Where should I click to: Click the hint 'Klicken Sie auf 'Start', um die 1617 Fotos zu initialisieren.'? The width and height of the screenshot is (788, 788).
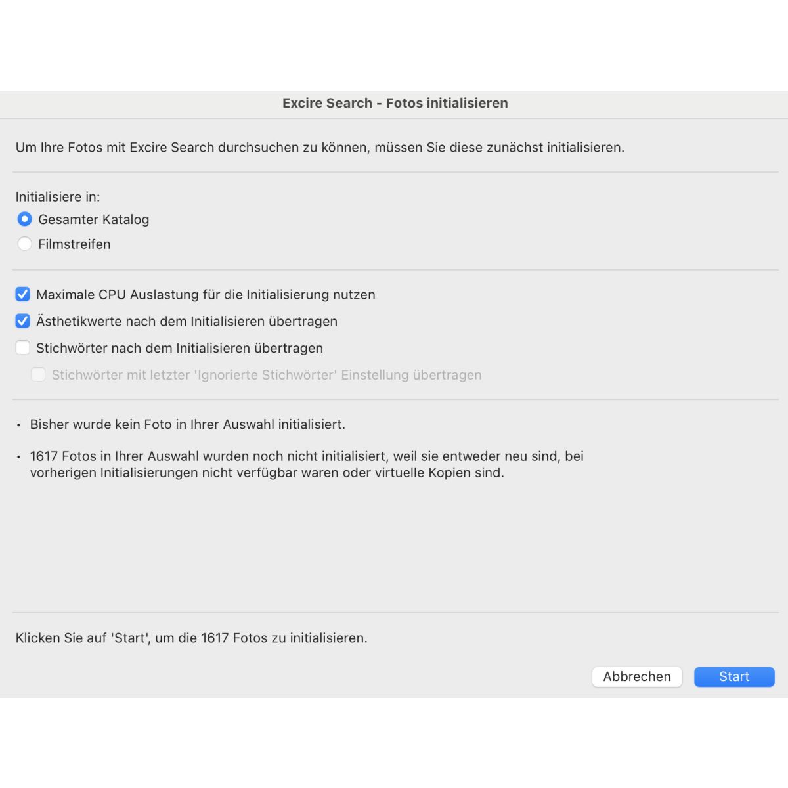192,638
